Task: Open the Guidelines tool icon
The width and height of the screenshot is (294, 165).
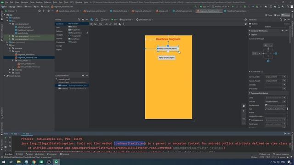Action: [124, 24]
